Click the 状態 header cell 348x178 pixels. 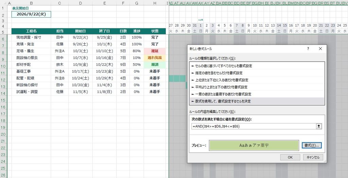pyautogui.click(x=155, y=31)
